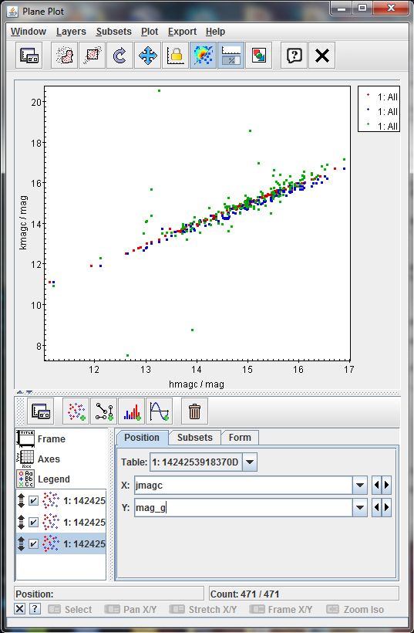Select the Axes control entry
The image size is (414, 633).
(49, 459)
